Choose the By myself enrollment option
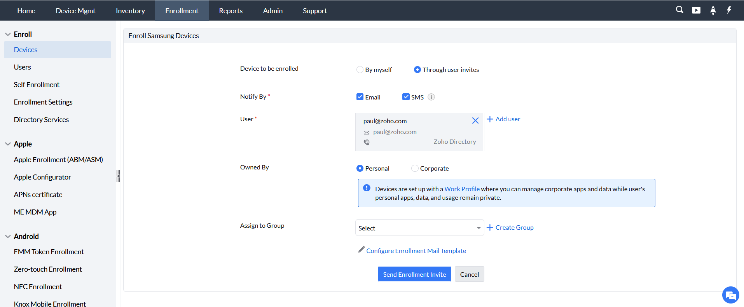 pos(360,70)
